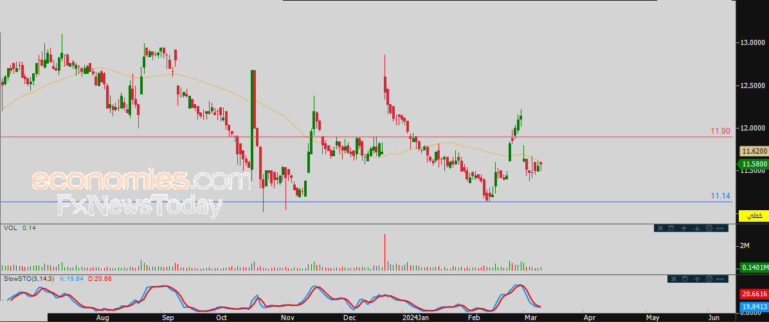769x322 pixels.
Task: Click the 2M volume axis label
Action: (745, 245)
